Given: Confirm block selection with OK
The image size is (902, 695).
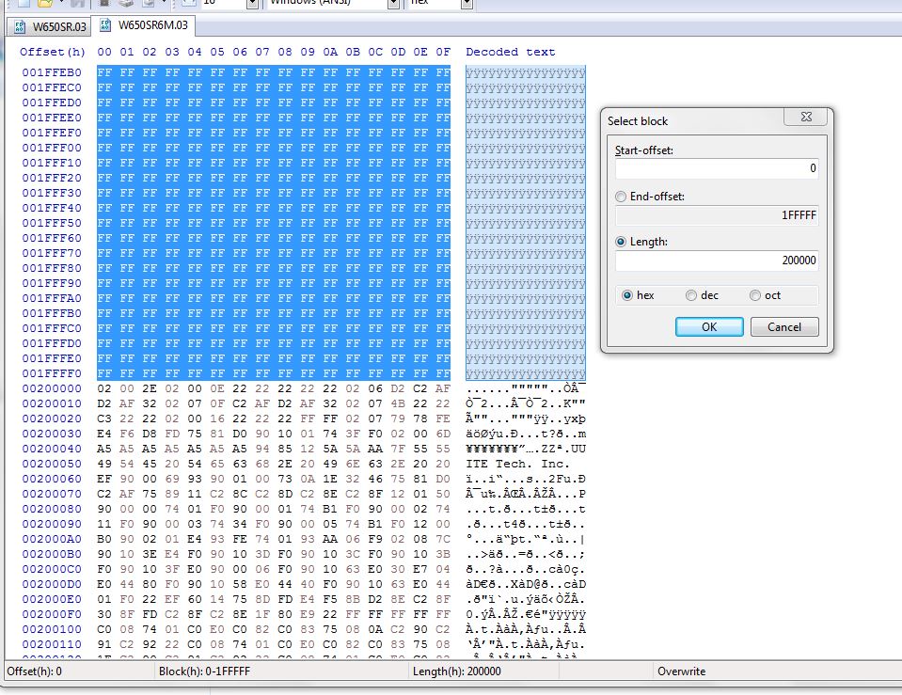Looking at the screenshot, I should coord(709,326).
